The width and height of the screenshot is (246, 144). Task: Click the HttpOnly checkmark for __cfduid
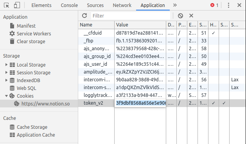(214, 33)
